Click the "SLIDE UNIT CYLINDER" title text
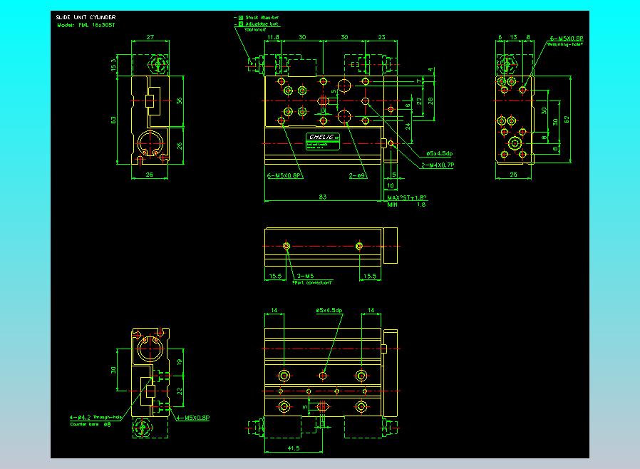The height and width of the screenshot is (469, 640). pyautogui.click(x=86, y=17)
